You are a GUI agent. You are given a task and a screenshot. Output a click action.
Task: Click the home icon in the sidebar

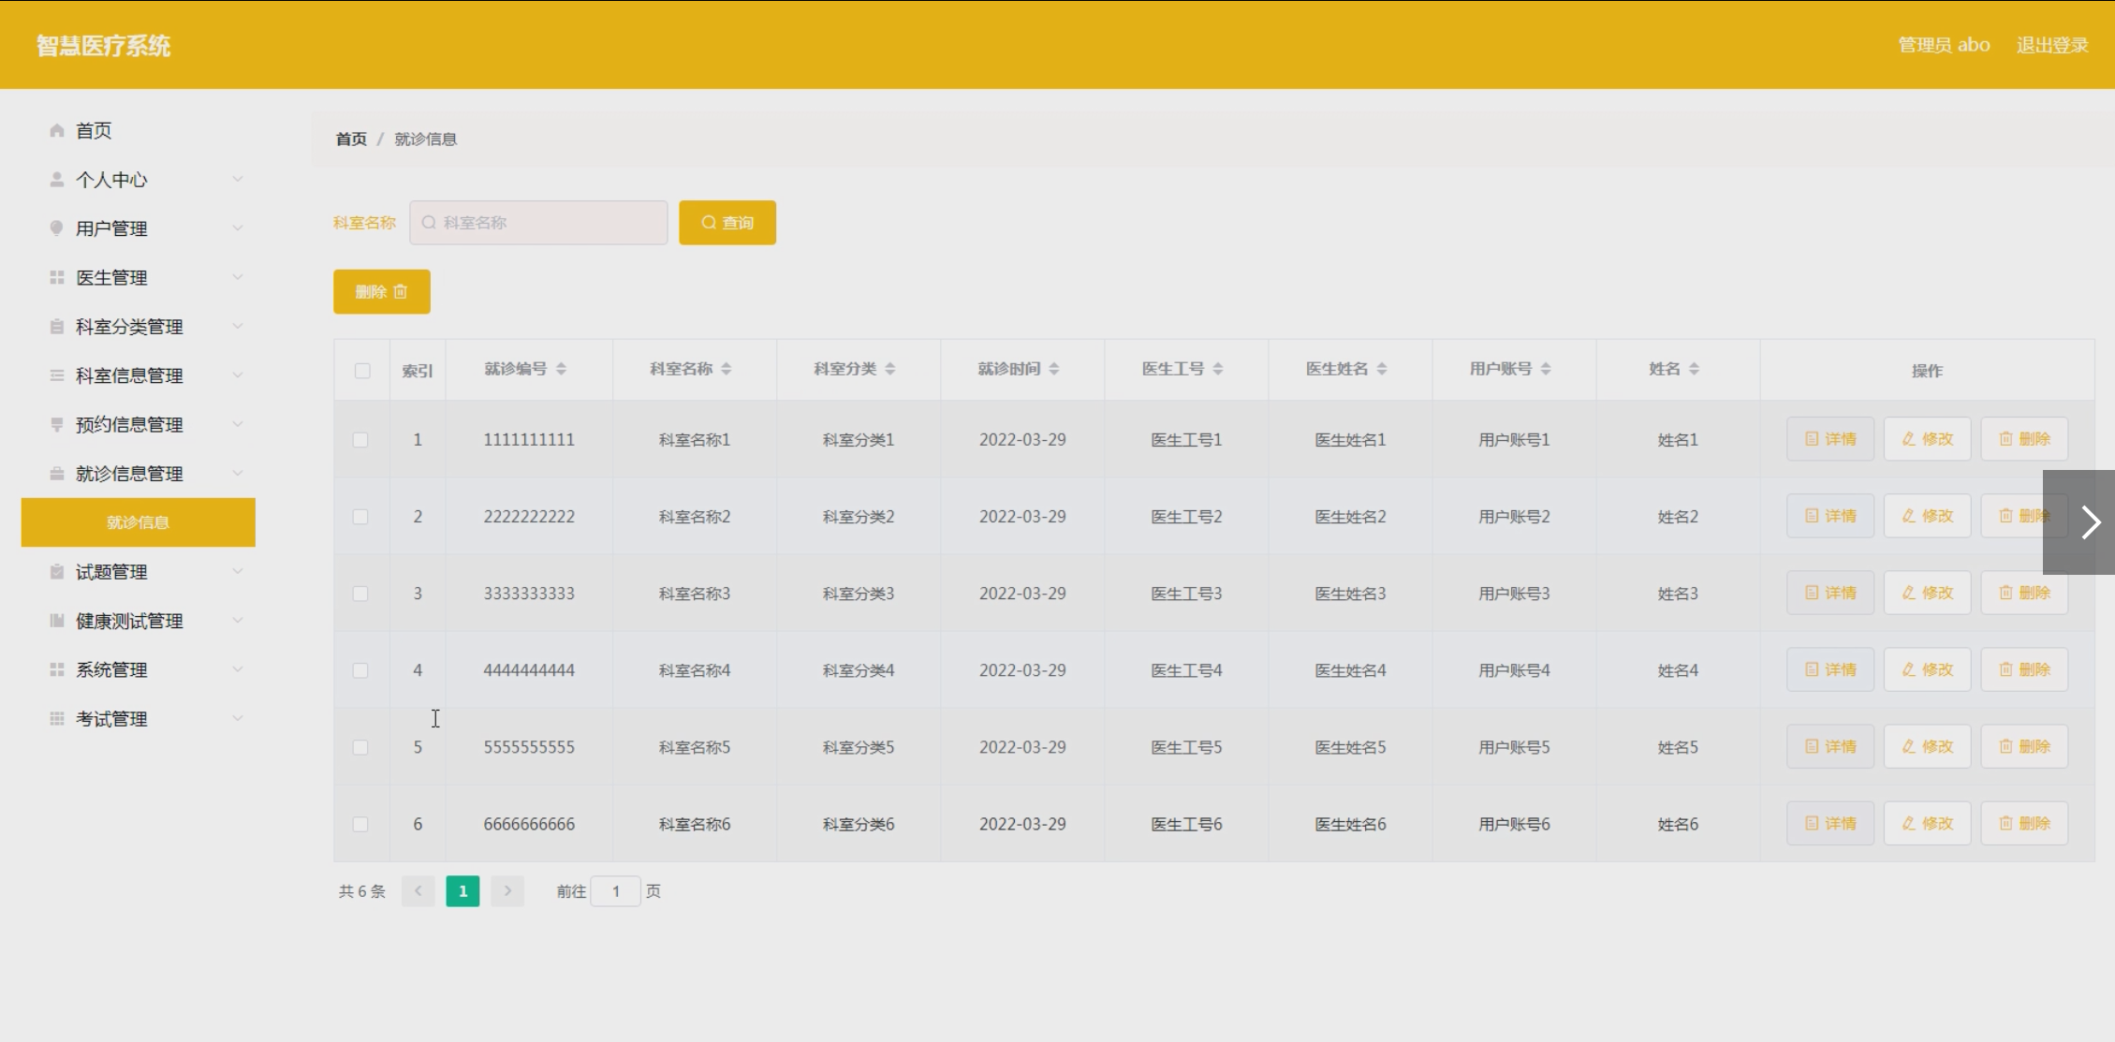57,130
